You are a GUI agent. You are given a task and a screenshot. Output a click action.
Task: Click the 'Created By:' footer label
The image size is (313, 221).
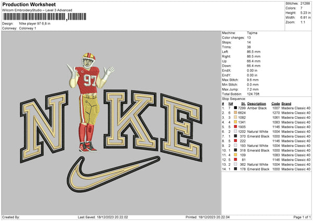point(11,217)
